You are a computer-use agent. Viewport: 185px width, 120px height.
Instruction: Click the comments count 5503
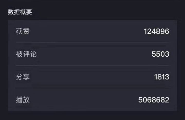pos(160,54)
